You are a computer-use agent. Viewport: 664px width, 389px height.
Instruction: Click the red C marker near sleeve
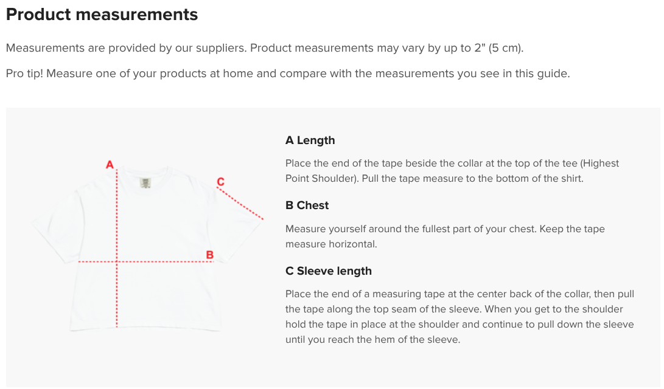221,182
